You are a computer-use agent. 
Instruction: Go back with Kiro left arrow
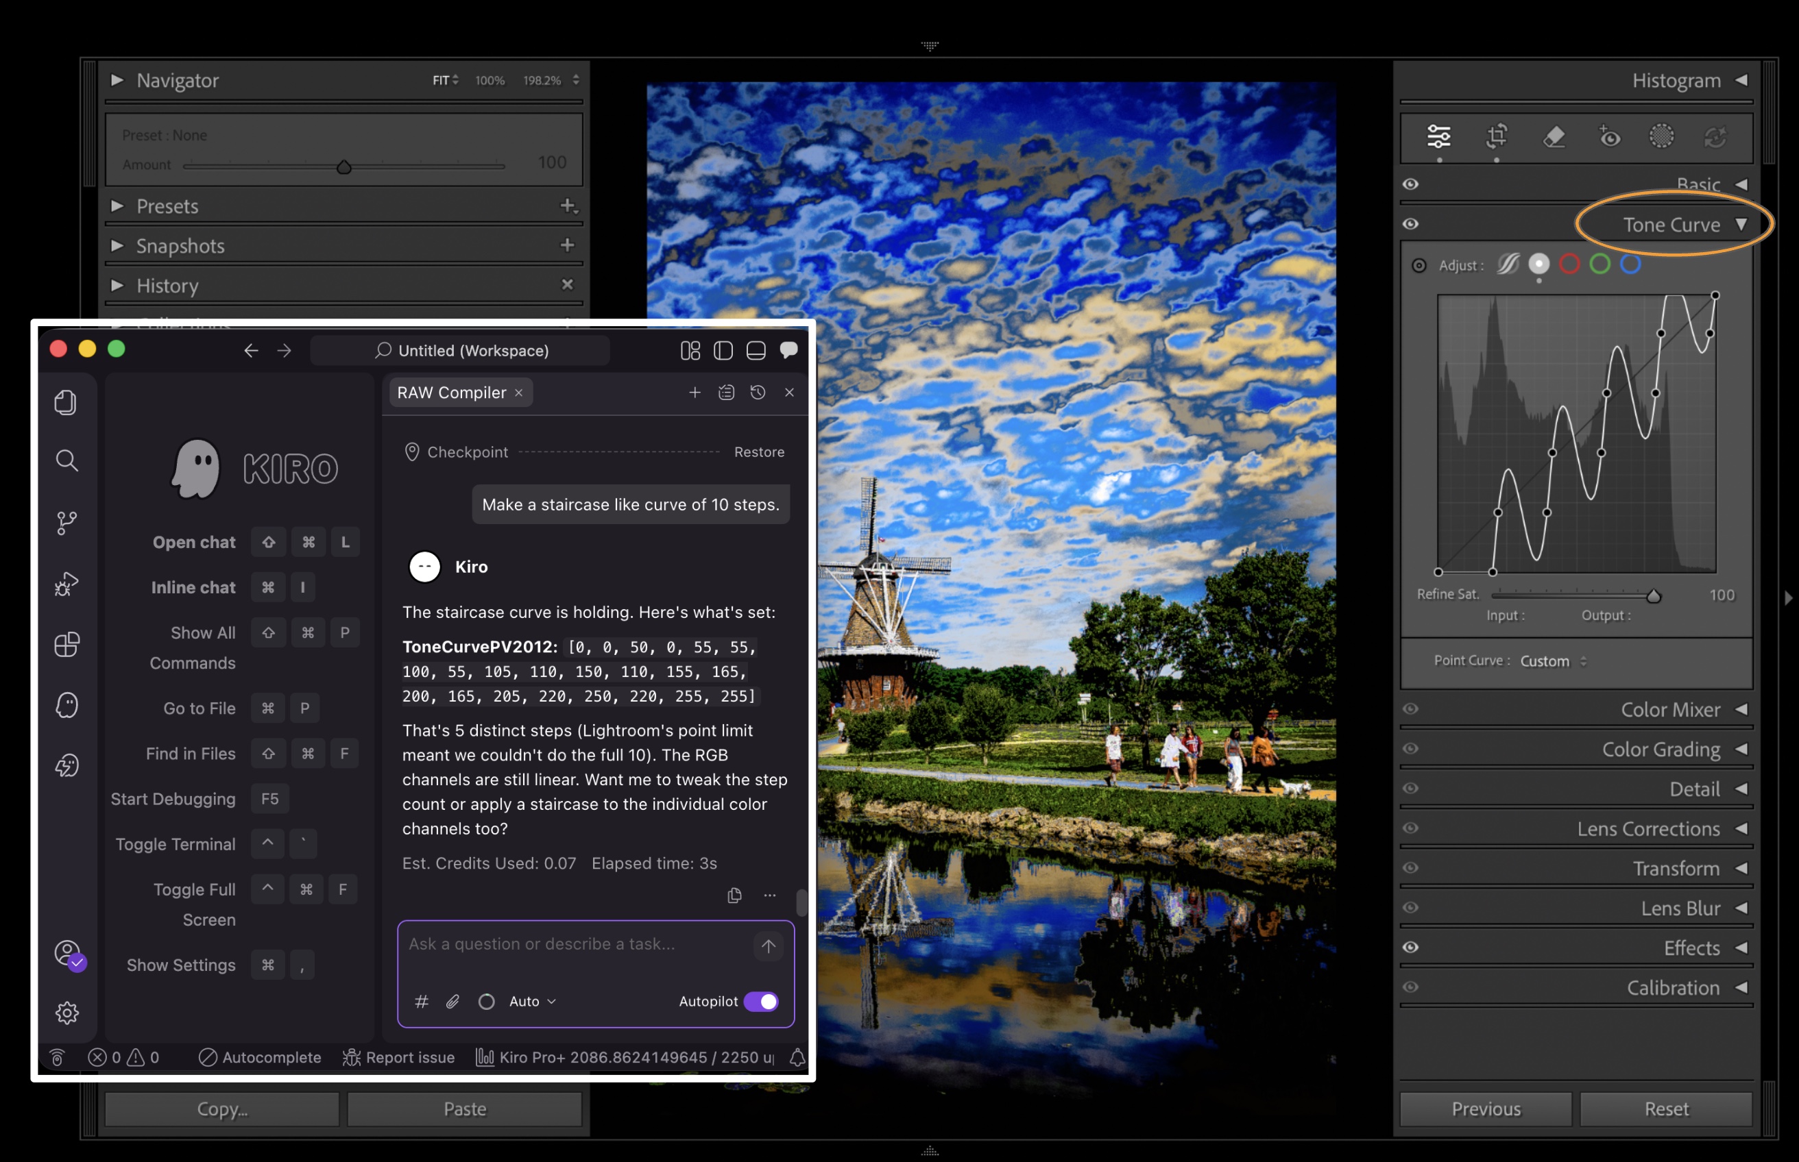click(251, 350)
